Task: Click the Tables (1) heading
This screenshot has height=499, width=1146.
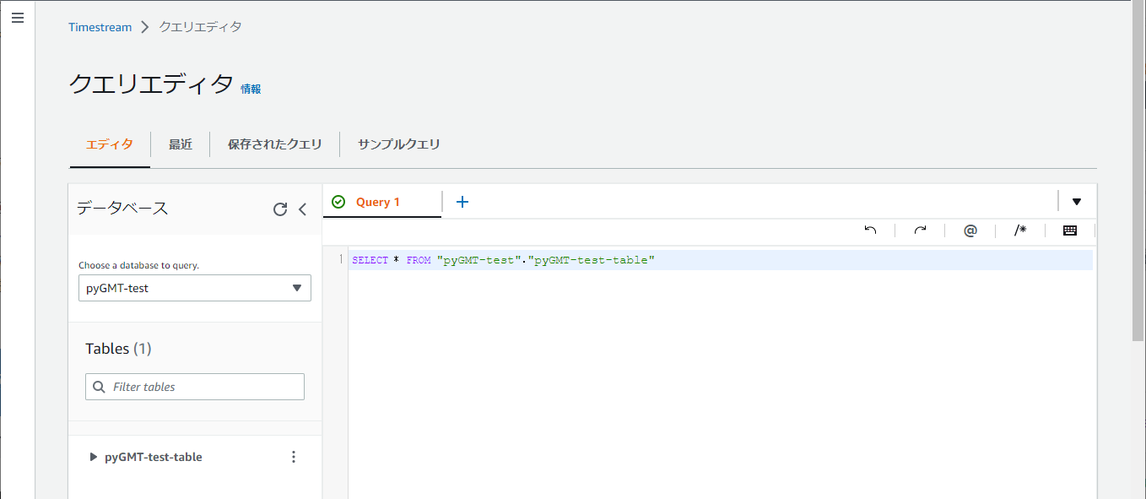Action: coord(118,349)
